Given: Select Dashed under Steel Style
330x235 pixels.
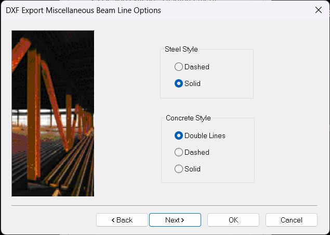Looking at the screenshot, I should click(x=179, y=67).
